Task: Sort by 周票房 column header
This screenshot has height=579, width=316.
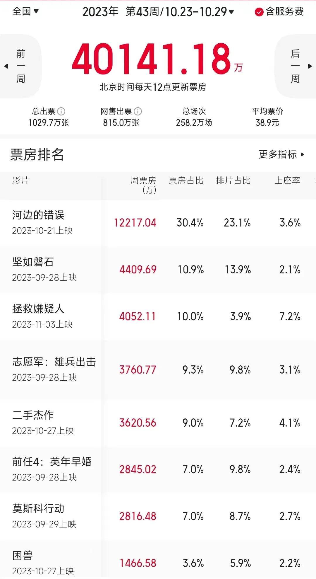Action: pyautogui.click(x=143, y=185)
